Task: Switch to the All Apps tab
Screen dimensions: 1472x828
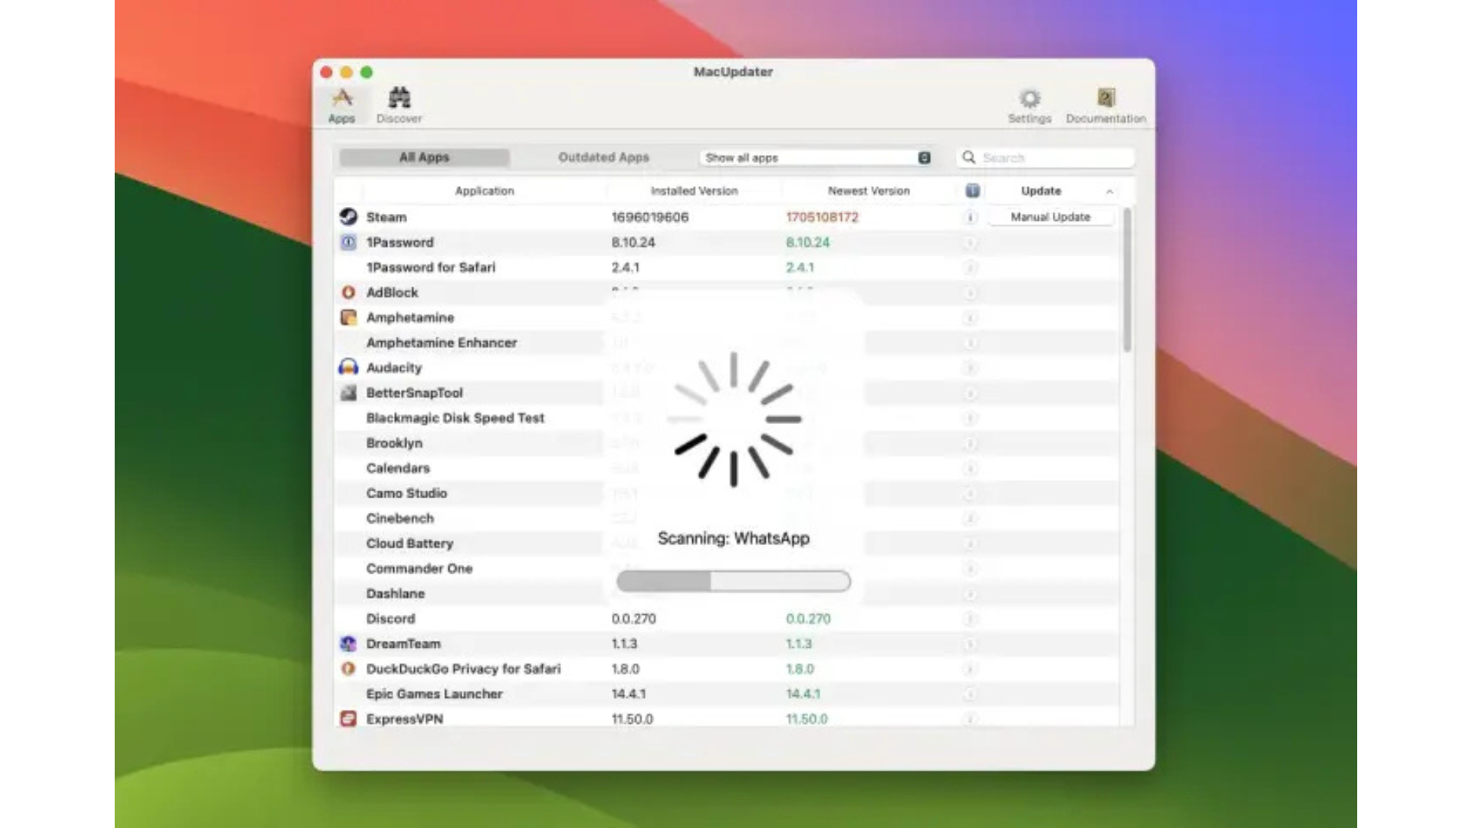Action: tap(424, 157)
